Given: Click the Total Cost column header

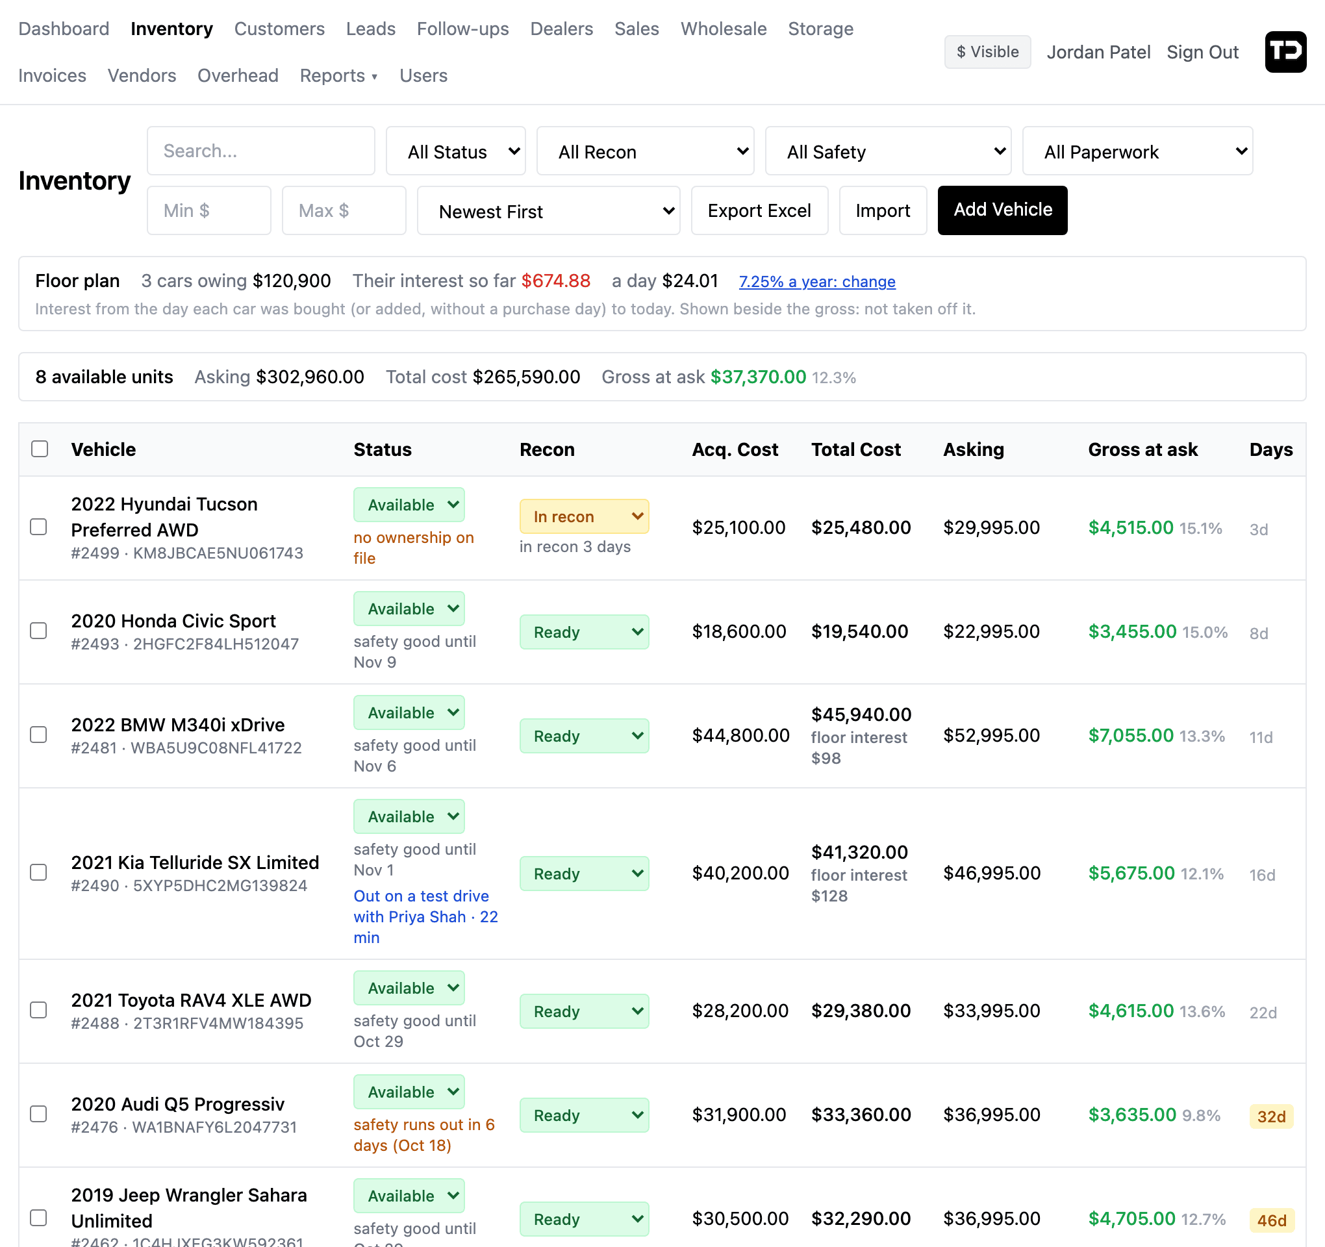Looking at the screenshot, I should click(856, 449).
